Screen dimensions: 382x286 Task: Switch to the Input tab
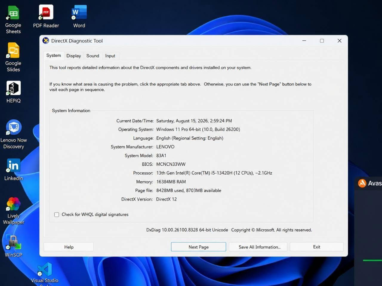110,56
